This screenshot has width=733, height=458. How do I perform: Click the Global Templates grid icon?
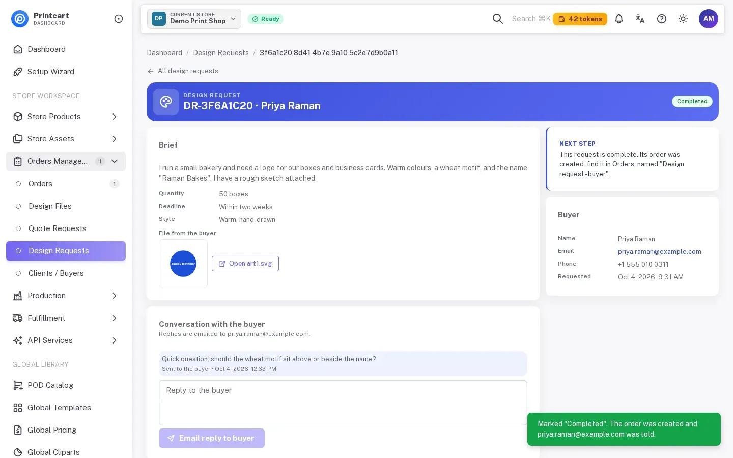[x=18, y=408]
